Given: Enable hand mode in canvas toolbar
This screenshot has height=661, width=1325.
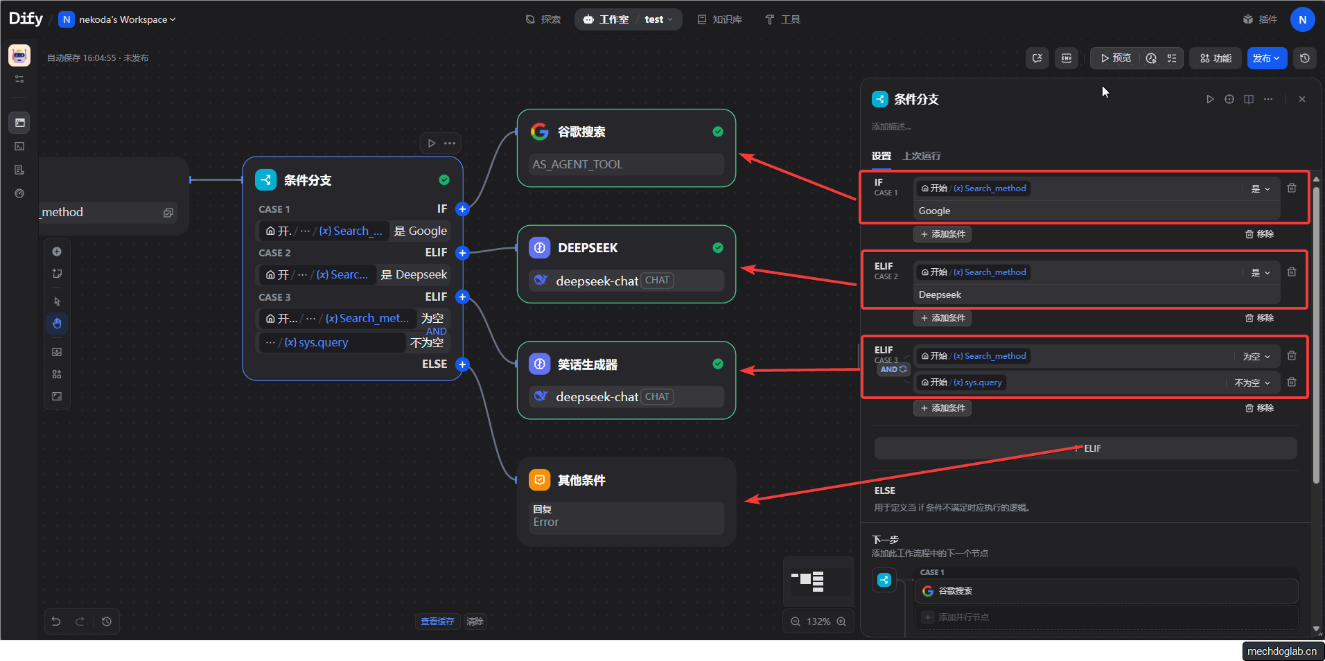Looking at the screenshot, I should [57, 324].
